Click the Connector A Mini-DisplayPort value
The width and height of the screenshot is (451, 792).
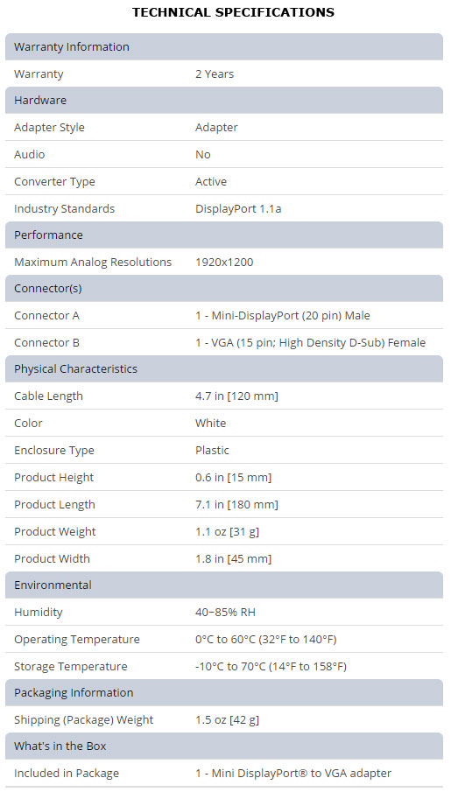(x=283, y=316)
